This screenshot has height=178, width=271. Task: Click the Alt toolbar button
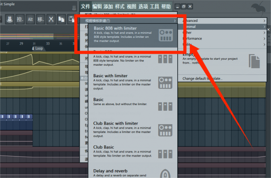30,19
